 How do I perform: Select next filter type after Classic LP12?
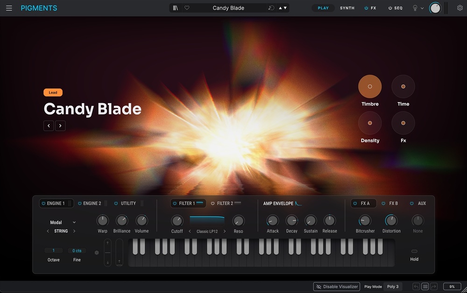pos(225,231)
